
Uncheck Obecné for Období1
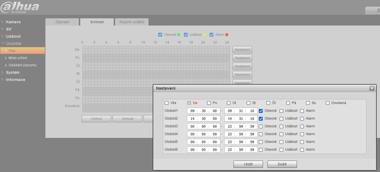261,111
